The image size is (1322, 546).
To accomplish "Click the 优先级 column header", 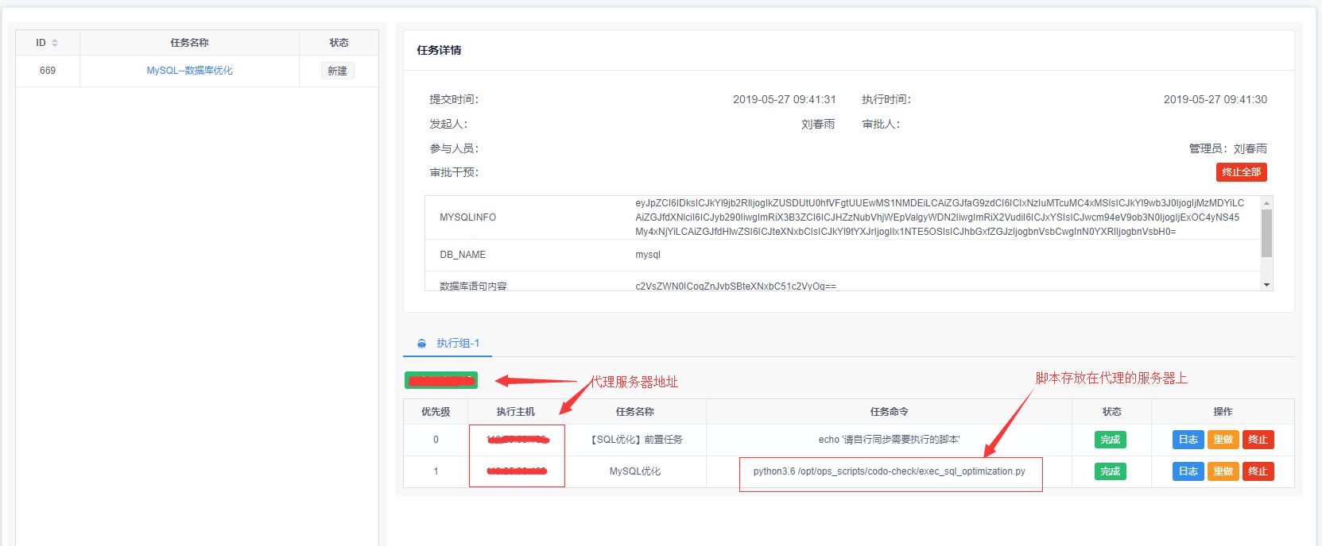I will click(x=436, y=412).
